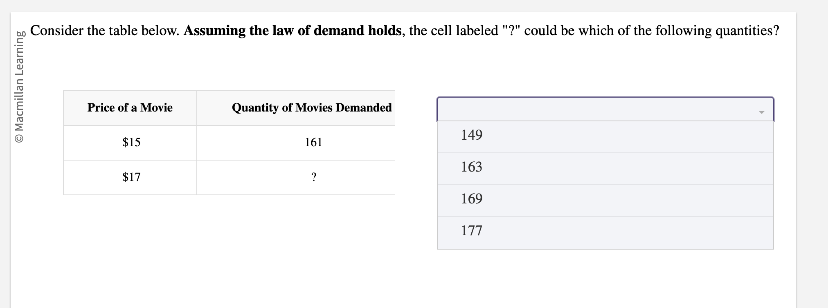This screenshot has width=828, height=308.
Task: Click the quantity value 161
Action: click(313, 142)
